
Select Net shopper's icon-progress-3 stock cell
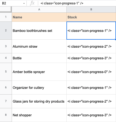click(91, 115)
